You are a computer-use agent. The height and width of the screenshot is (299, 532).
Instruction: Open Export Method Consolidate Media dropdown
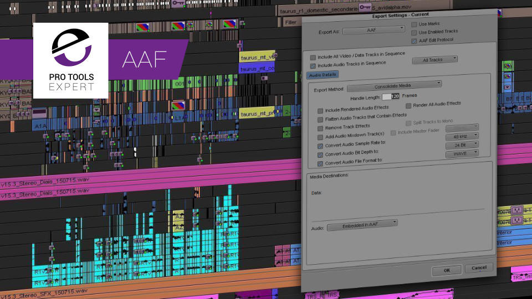pyautogui.click(x=394, y=86)
